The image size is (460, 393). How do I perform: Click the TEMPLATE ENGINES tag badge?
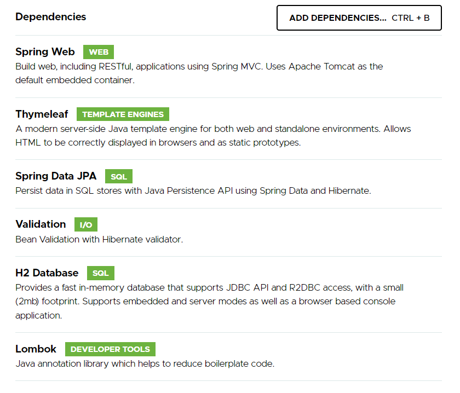(x=123, y=114)
